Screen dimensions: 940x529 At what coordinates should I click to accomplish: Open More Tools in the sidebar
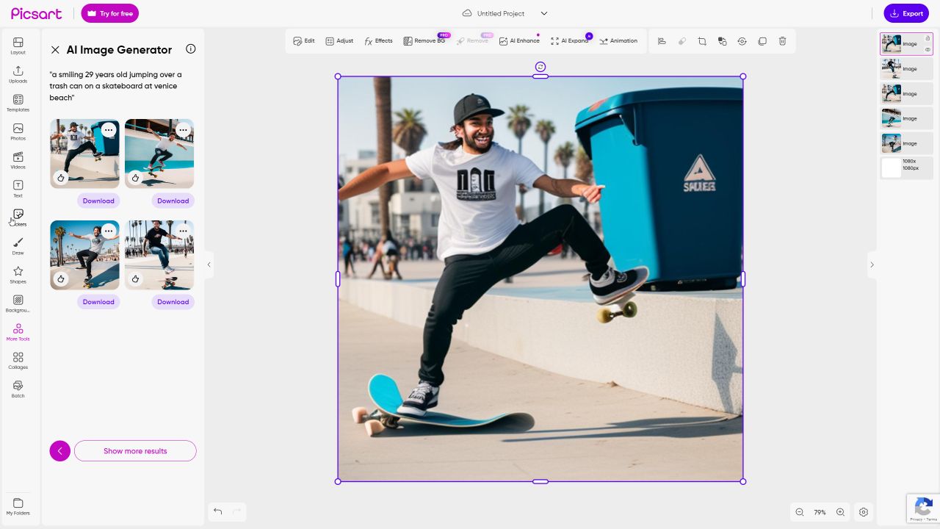(18, 332)
